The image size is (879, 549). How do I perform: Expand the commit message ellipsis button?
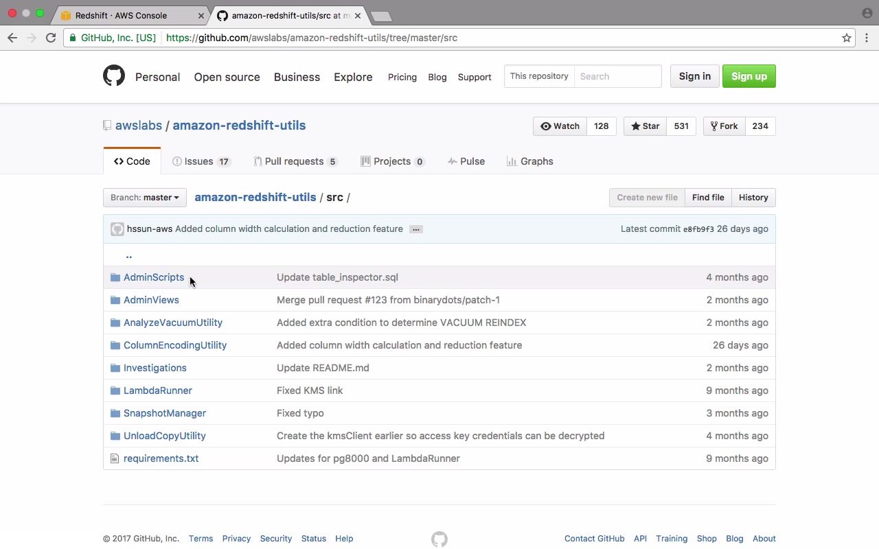click(416, 229)
